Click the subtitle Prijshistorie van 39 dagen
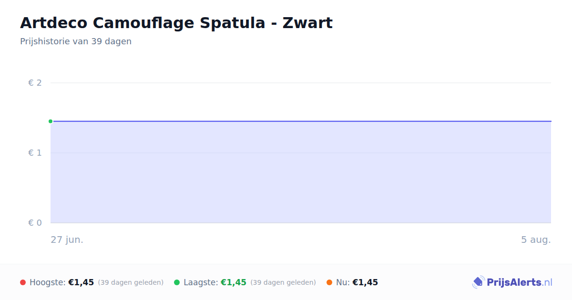The height and width of the screenshot is (300, 572). click(x=76, y=41)
